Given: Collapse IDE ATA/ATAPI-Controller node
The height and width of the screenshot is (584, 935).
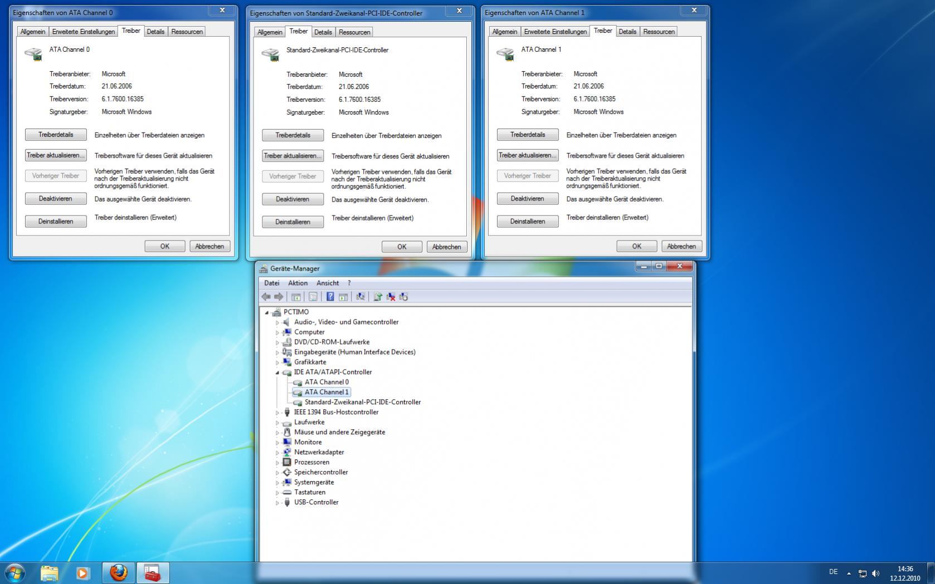Looking at the screenshot, I should 277,372.
